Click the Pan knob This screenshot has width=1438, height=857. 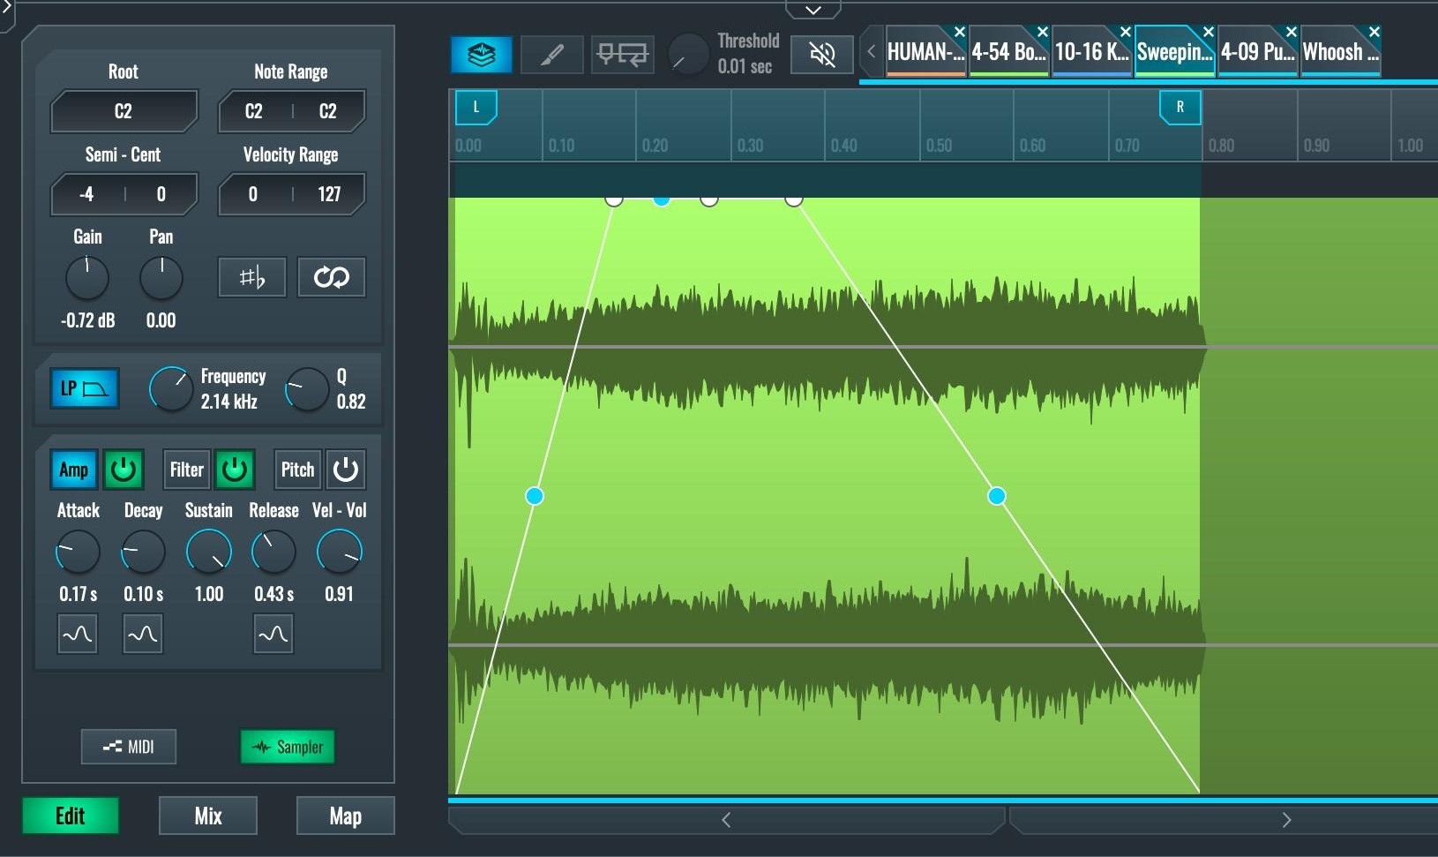161,278
